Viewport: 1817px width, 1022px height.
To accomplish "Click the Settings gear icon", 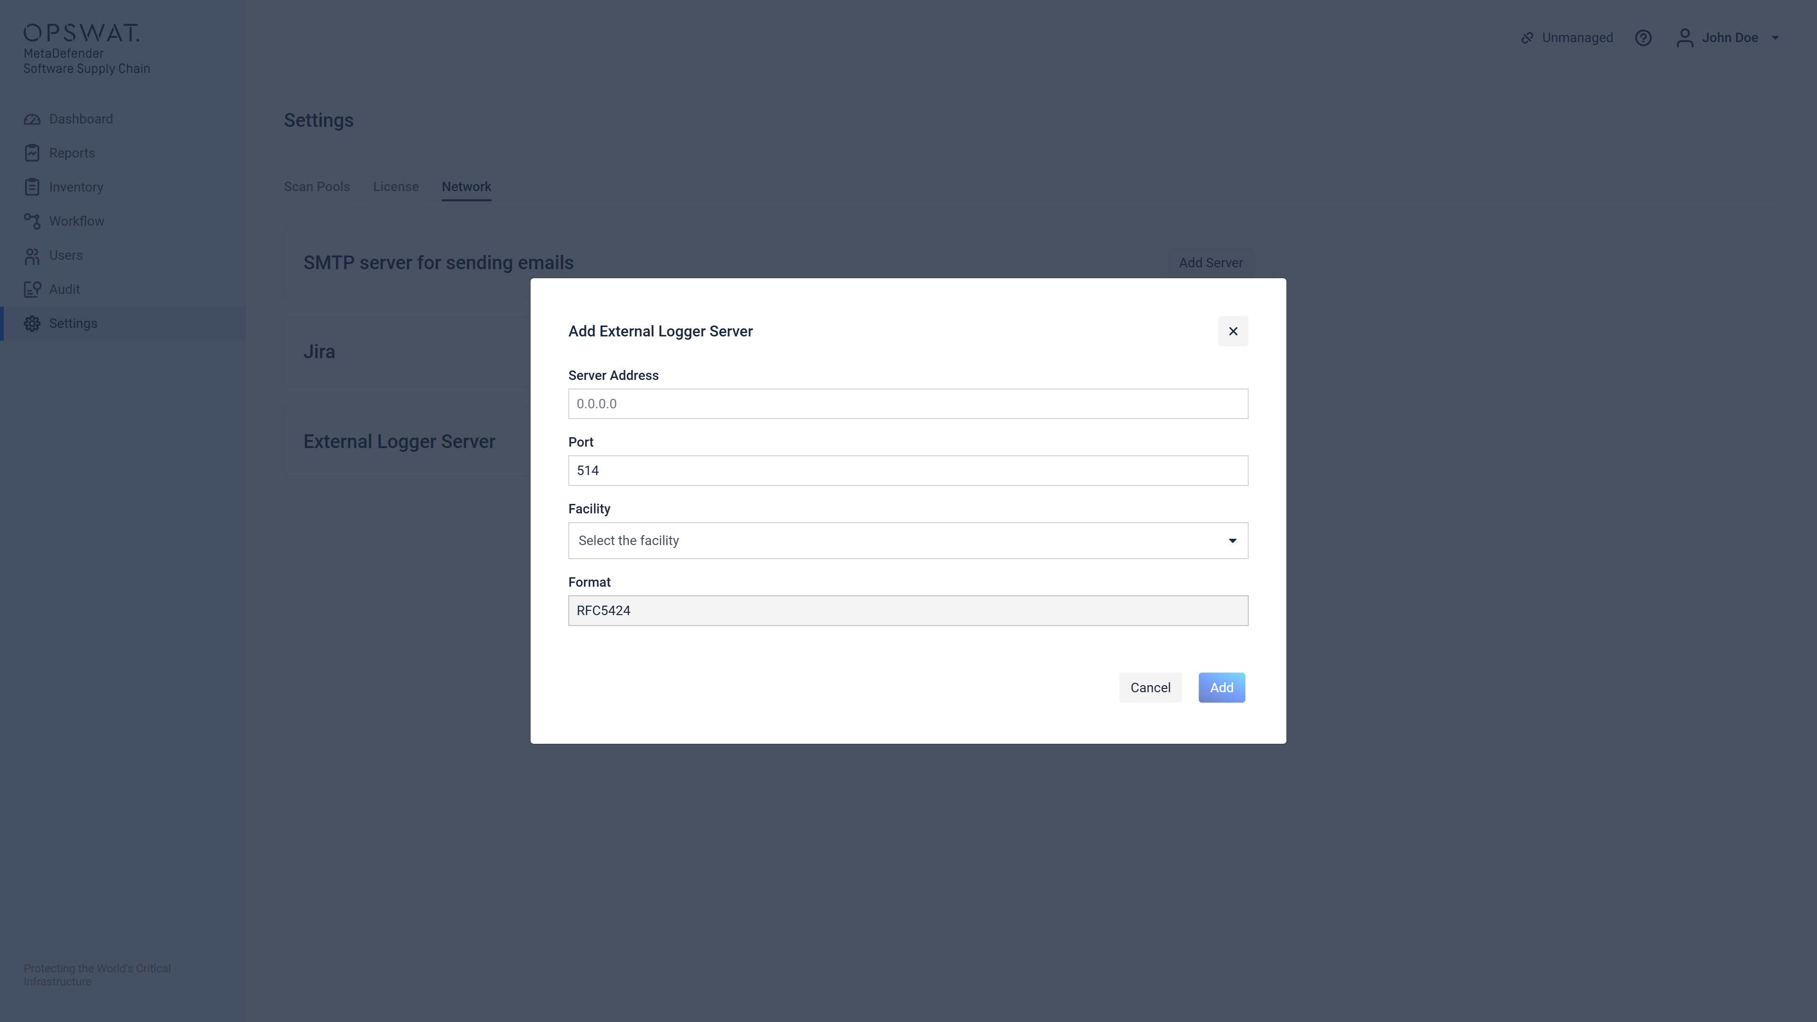I will (x=32, y=324).
